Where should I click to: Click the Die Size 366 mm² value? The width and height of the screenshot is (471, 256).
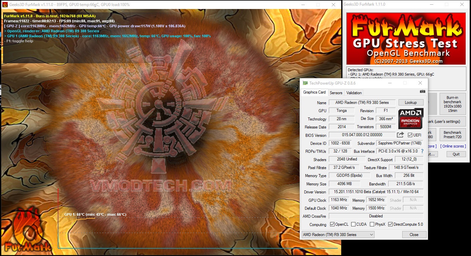pos(386,119)
